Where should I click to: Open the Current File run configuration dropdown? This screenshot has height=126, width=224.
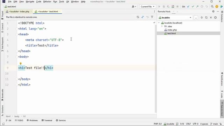(147, 7)
